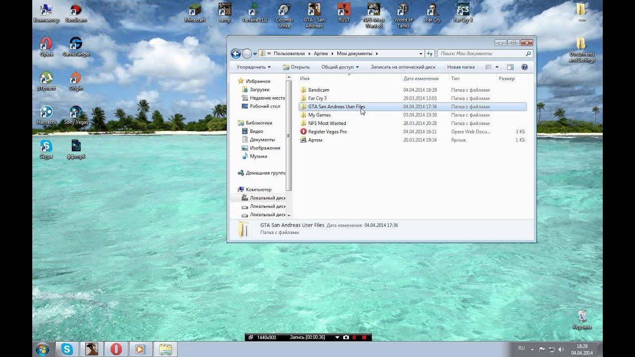This screenshot has width=635, height=357.
Task: Select the Sony Vegas desktop icon
Action: point(76,115)
